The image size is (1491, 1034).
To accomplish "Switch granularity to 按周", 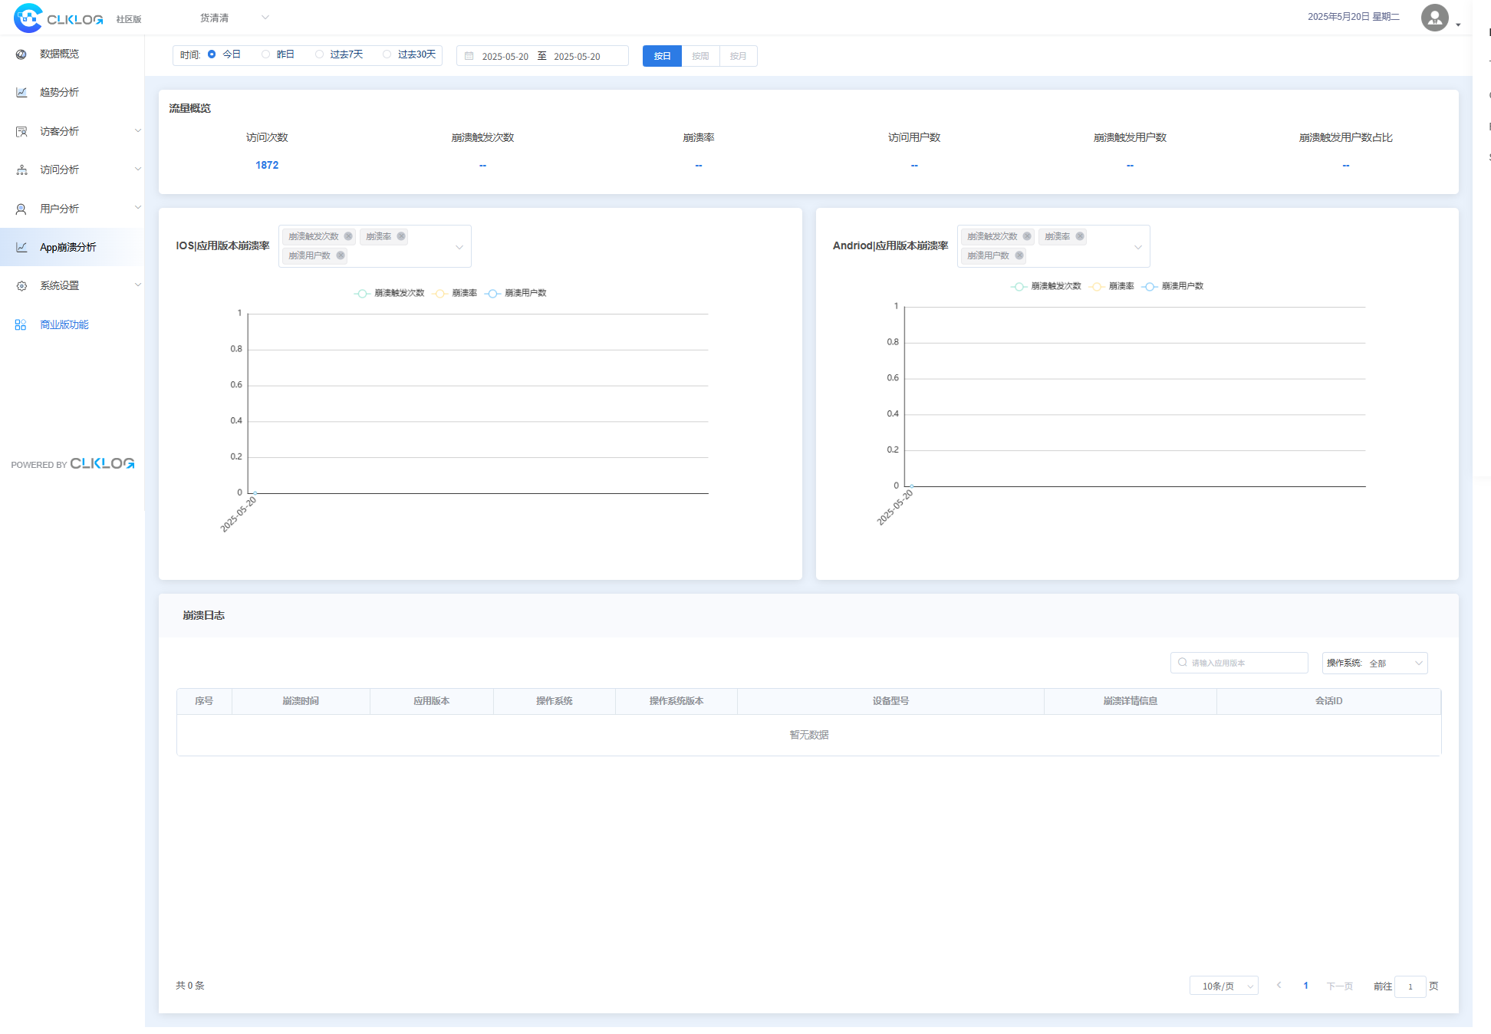I will pos(700,56).
